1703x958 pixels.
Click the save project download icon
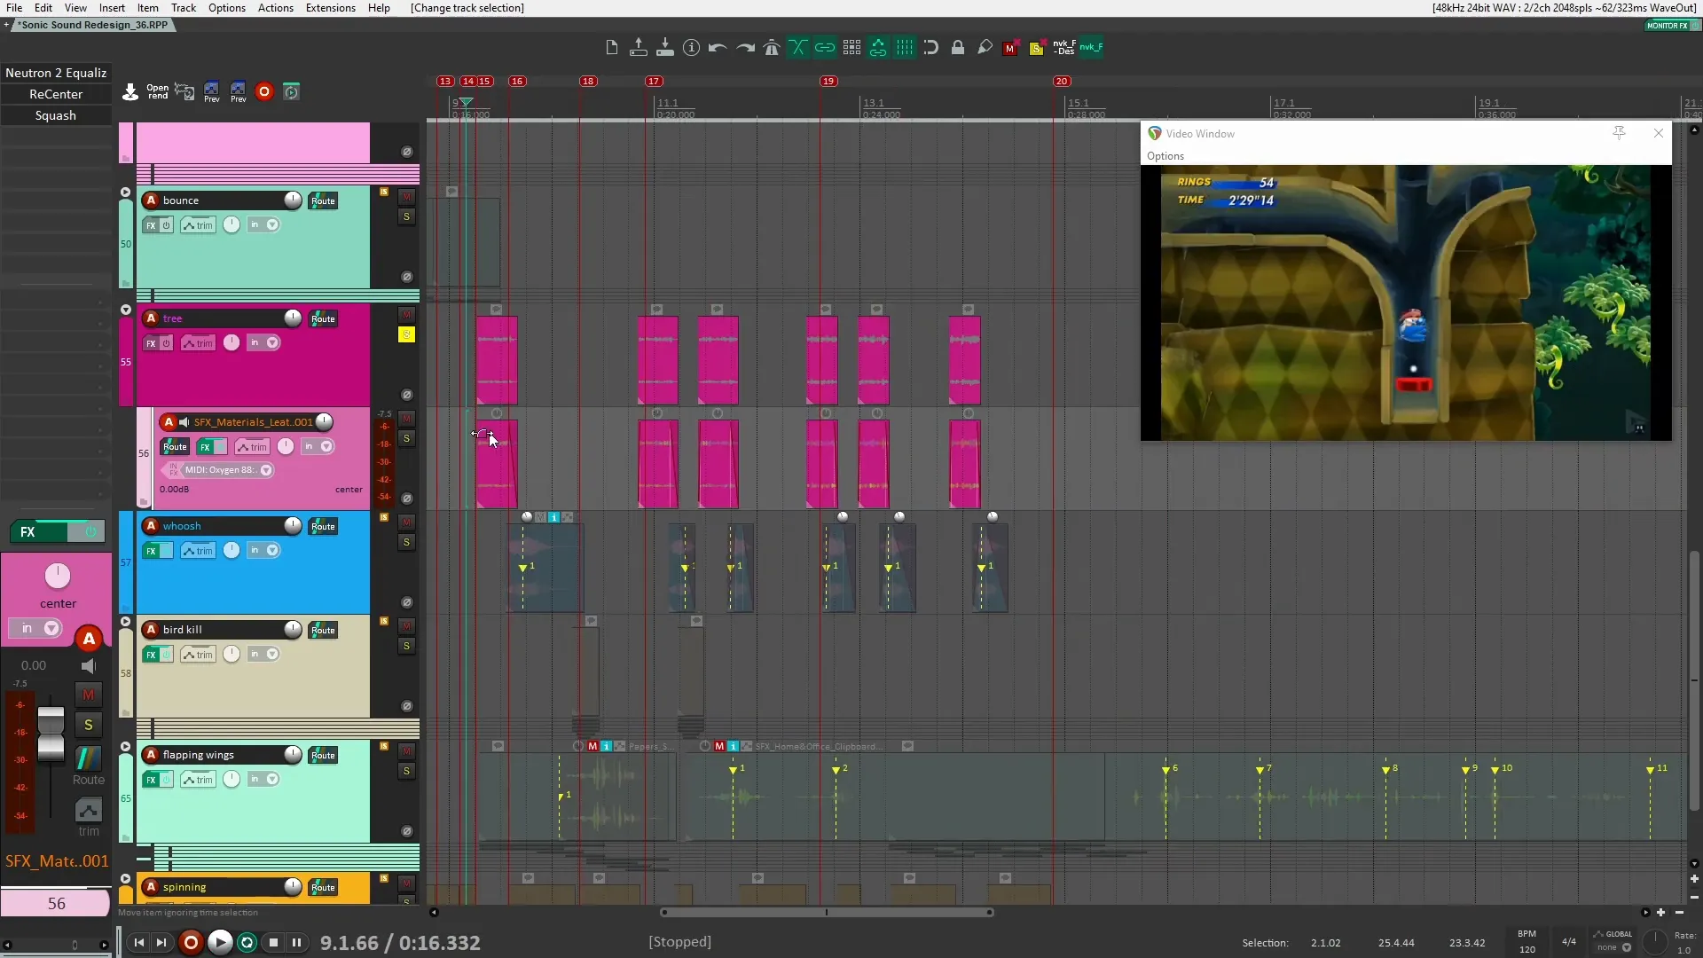click(665, 48)
